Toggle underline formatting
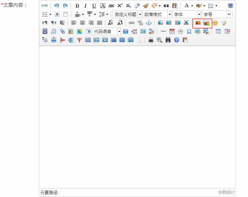This screenshot has height=197, width=248. click(x=94, y=6)
